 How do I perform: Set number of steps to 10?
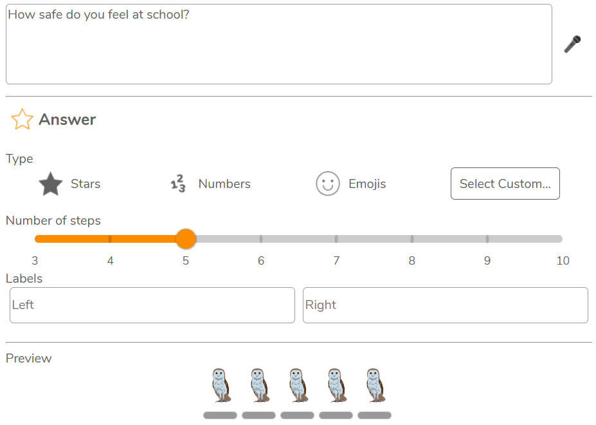[562, 239]
